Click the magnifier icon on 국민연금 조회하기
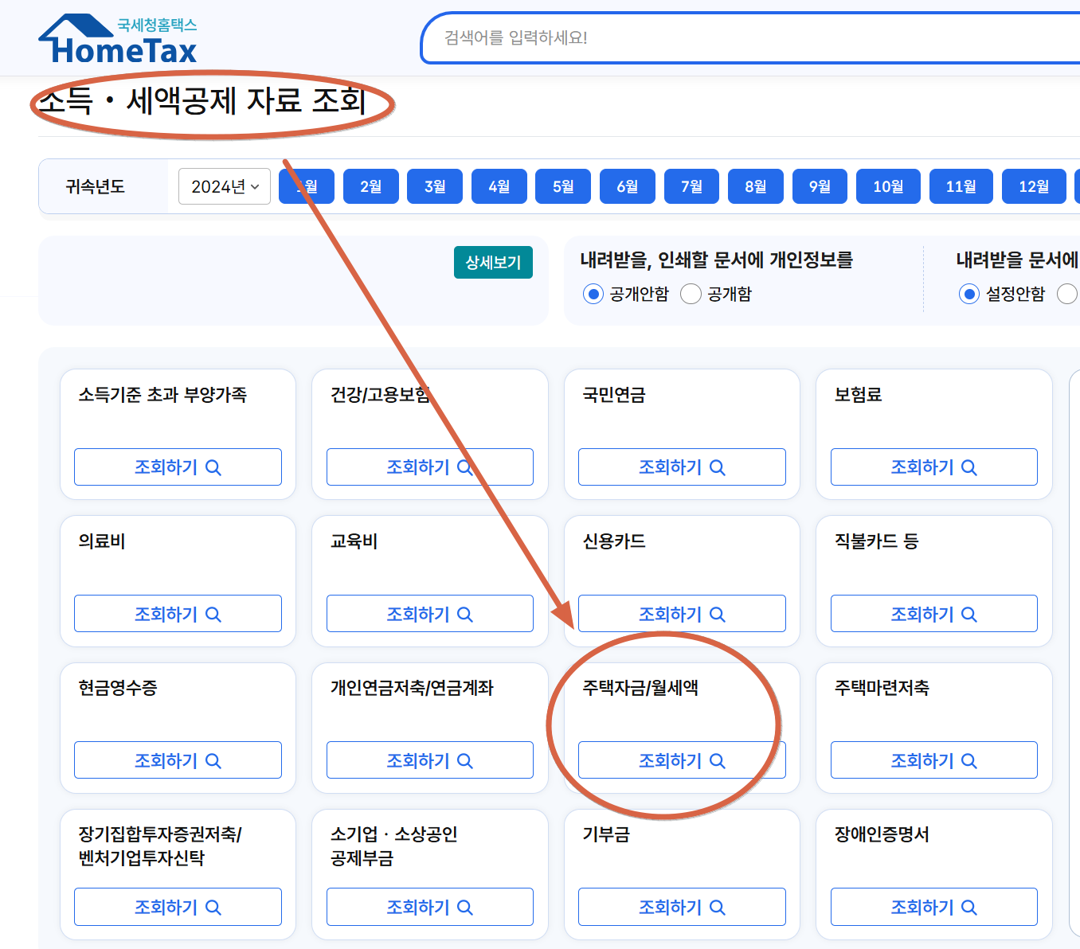Screen dimensions: 1080x949 719,467
